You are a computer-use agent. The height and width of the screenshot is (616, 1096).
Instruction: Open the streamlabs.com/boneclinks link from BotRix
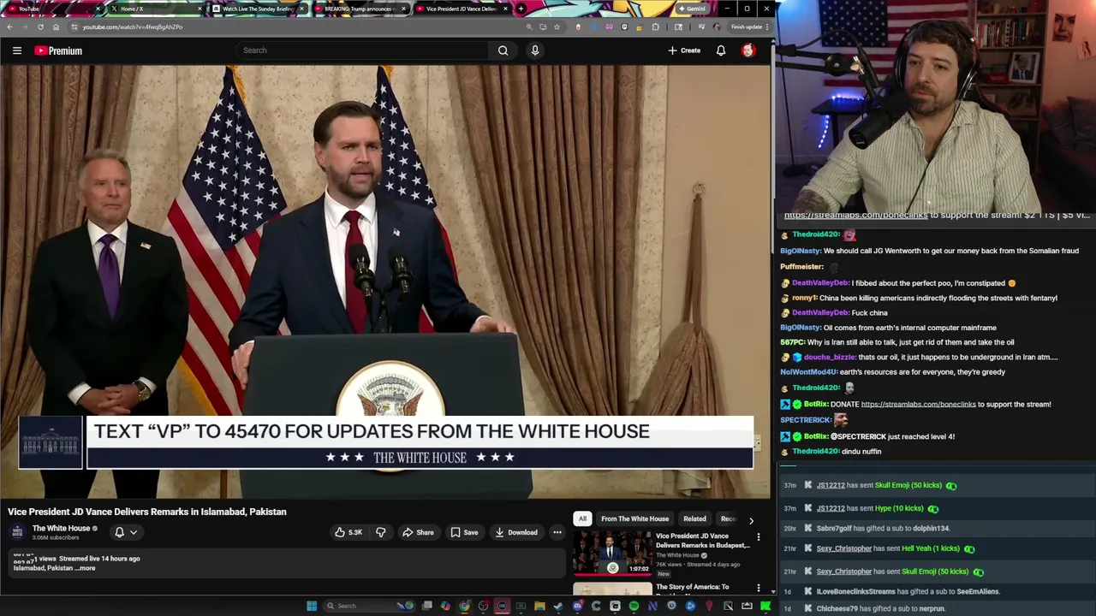point(918,404)
